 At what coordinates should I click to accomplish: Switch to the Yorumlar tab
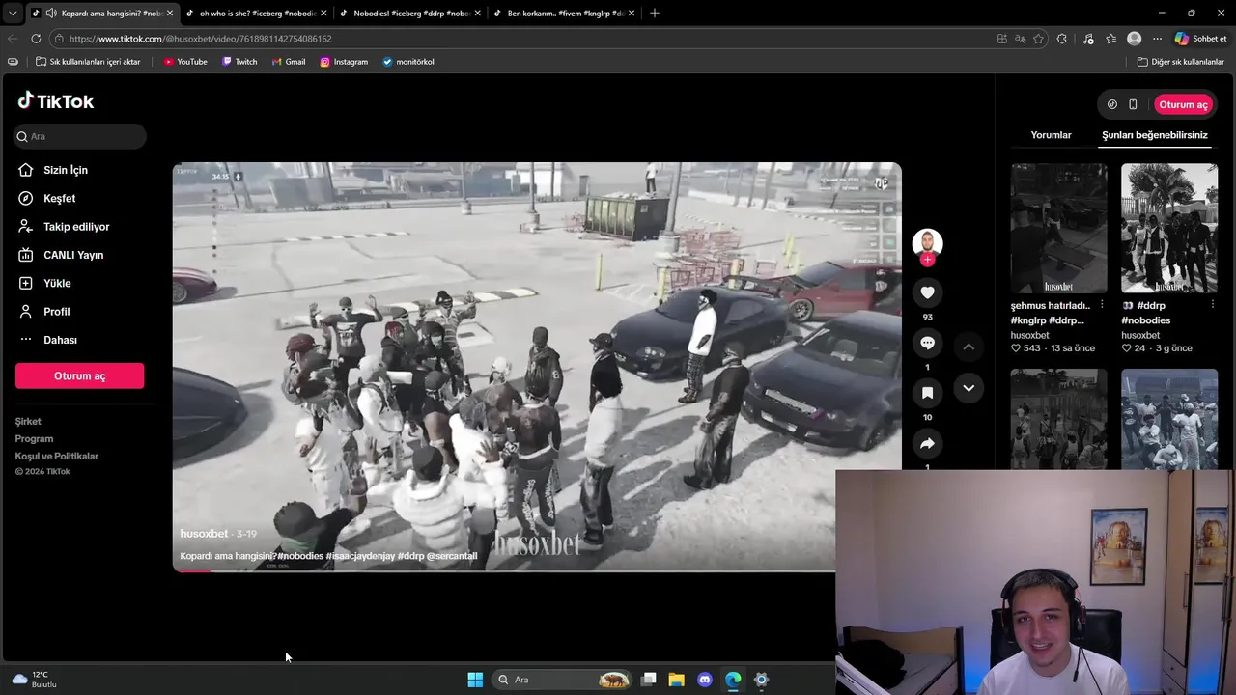1051,135
